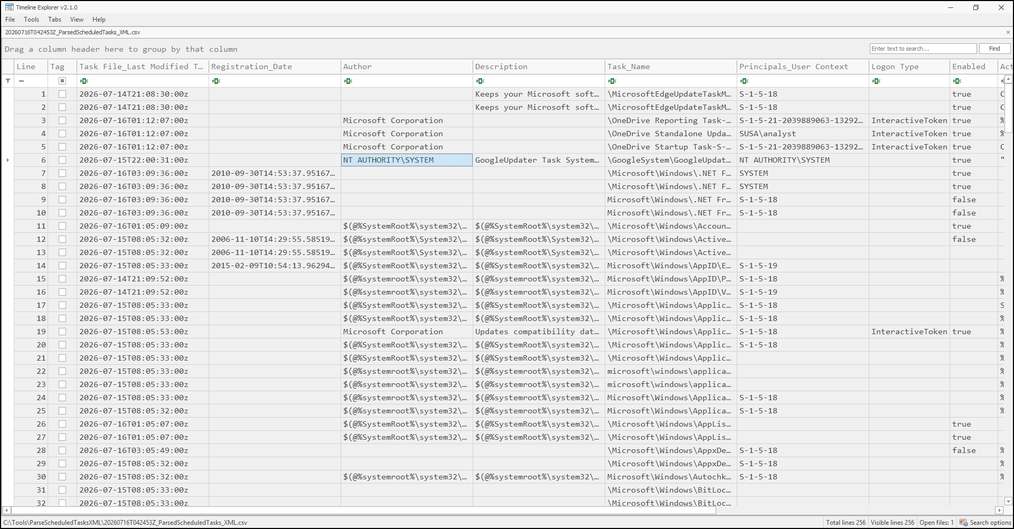Select the 'SUSA\analyst' user context cell

point(803,134)
